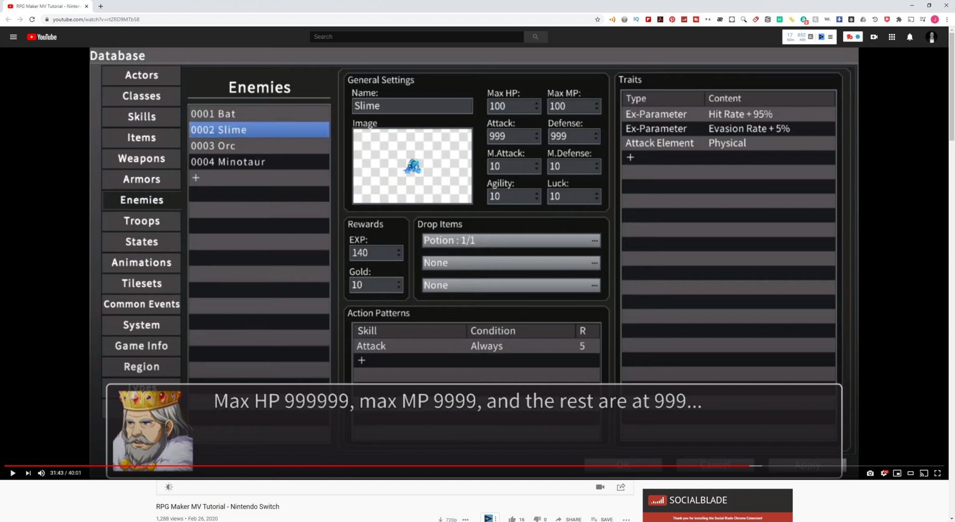
Task: Open a new browser tab
Action: 100,6
